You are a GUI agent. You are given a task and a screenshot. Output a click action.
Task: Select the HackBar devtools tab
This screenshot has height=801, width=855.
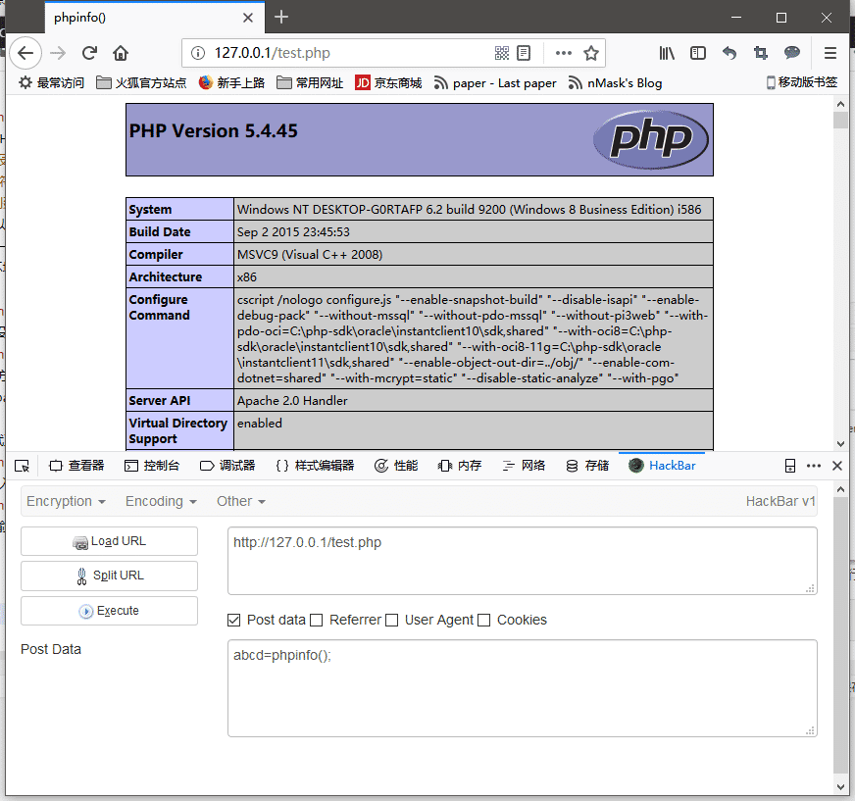662,466
